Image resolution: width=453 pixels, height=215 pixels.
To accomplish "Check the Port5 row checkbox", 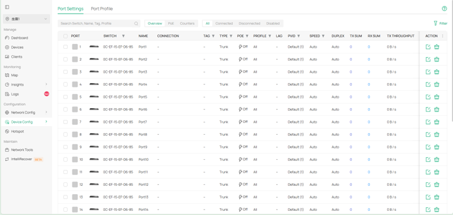I will coord(65,97).
